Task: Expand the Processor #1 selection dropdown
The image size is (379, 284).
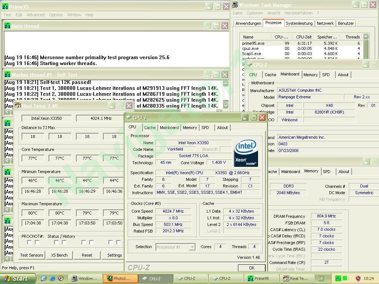Action: point(192,247)
